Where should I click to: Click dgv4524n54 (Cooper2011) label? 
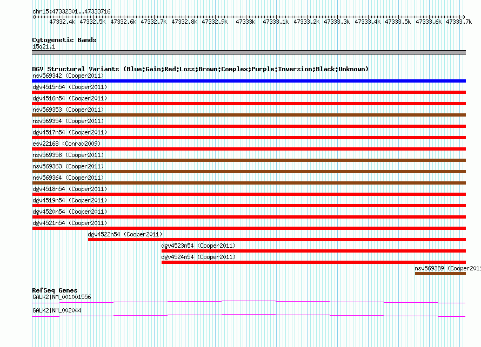tap(198, 257)
